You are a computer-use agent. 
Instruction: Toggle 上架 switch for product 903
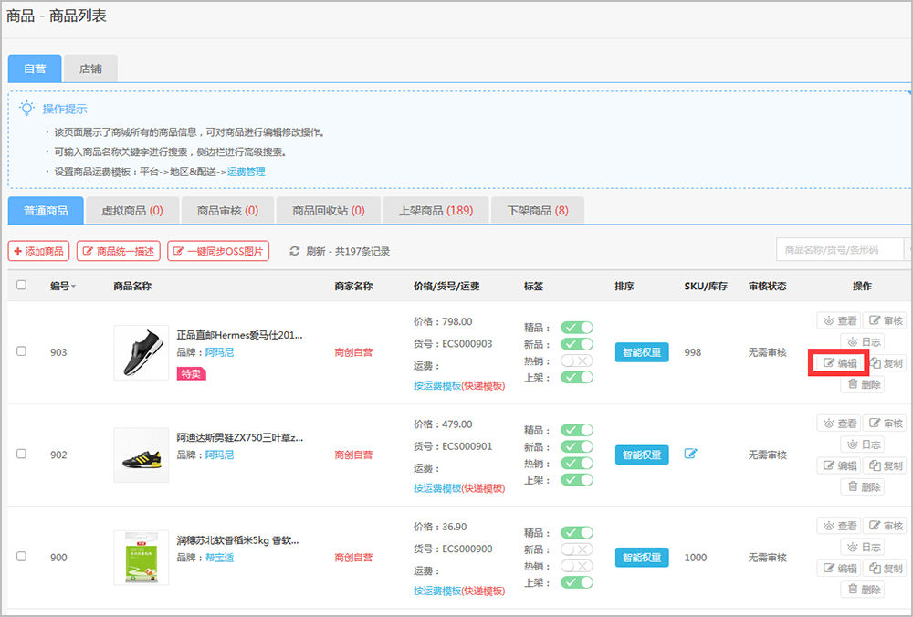pos(577,377)
